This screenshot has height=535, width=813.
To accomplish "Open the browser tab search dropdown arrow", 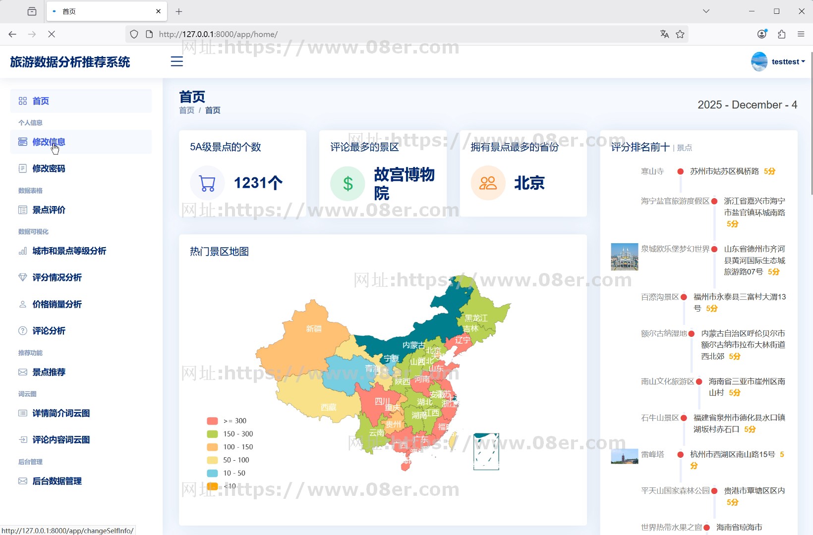I will (706, 11).
